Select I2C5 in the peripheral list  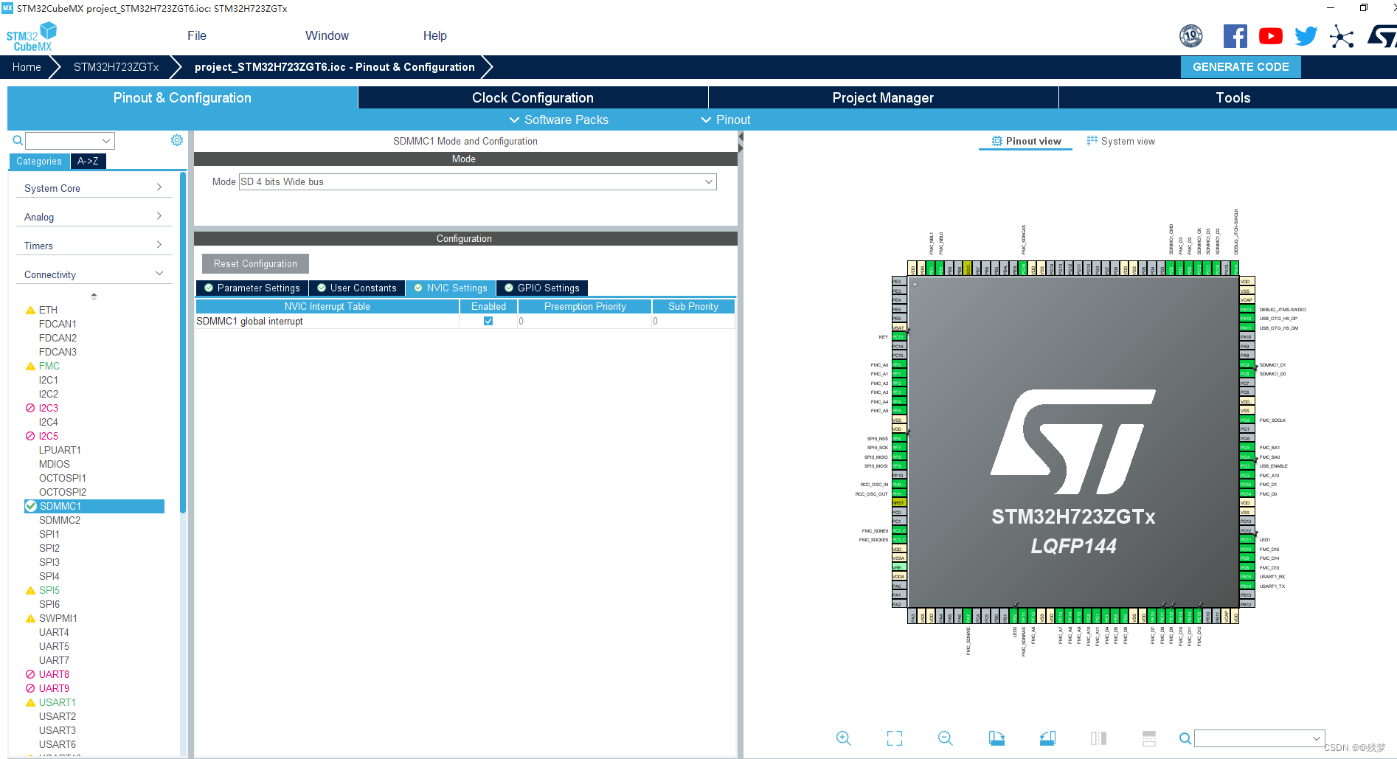(49, 436)
